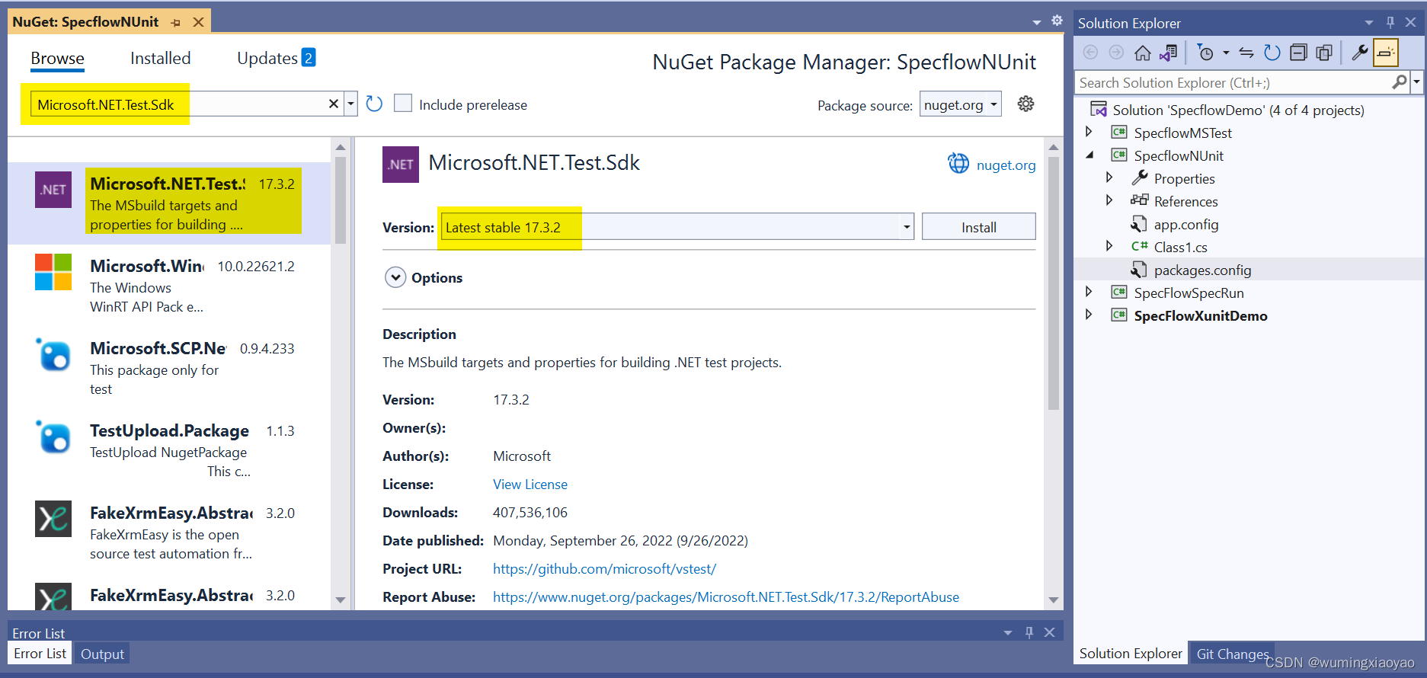Open Solution Explorer search options dropdown
The image size is (1427, 678).
click(x=1416, y=82)
